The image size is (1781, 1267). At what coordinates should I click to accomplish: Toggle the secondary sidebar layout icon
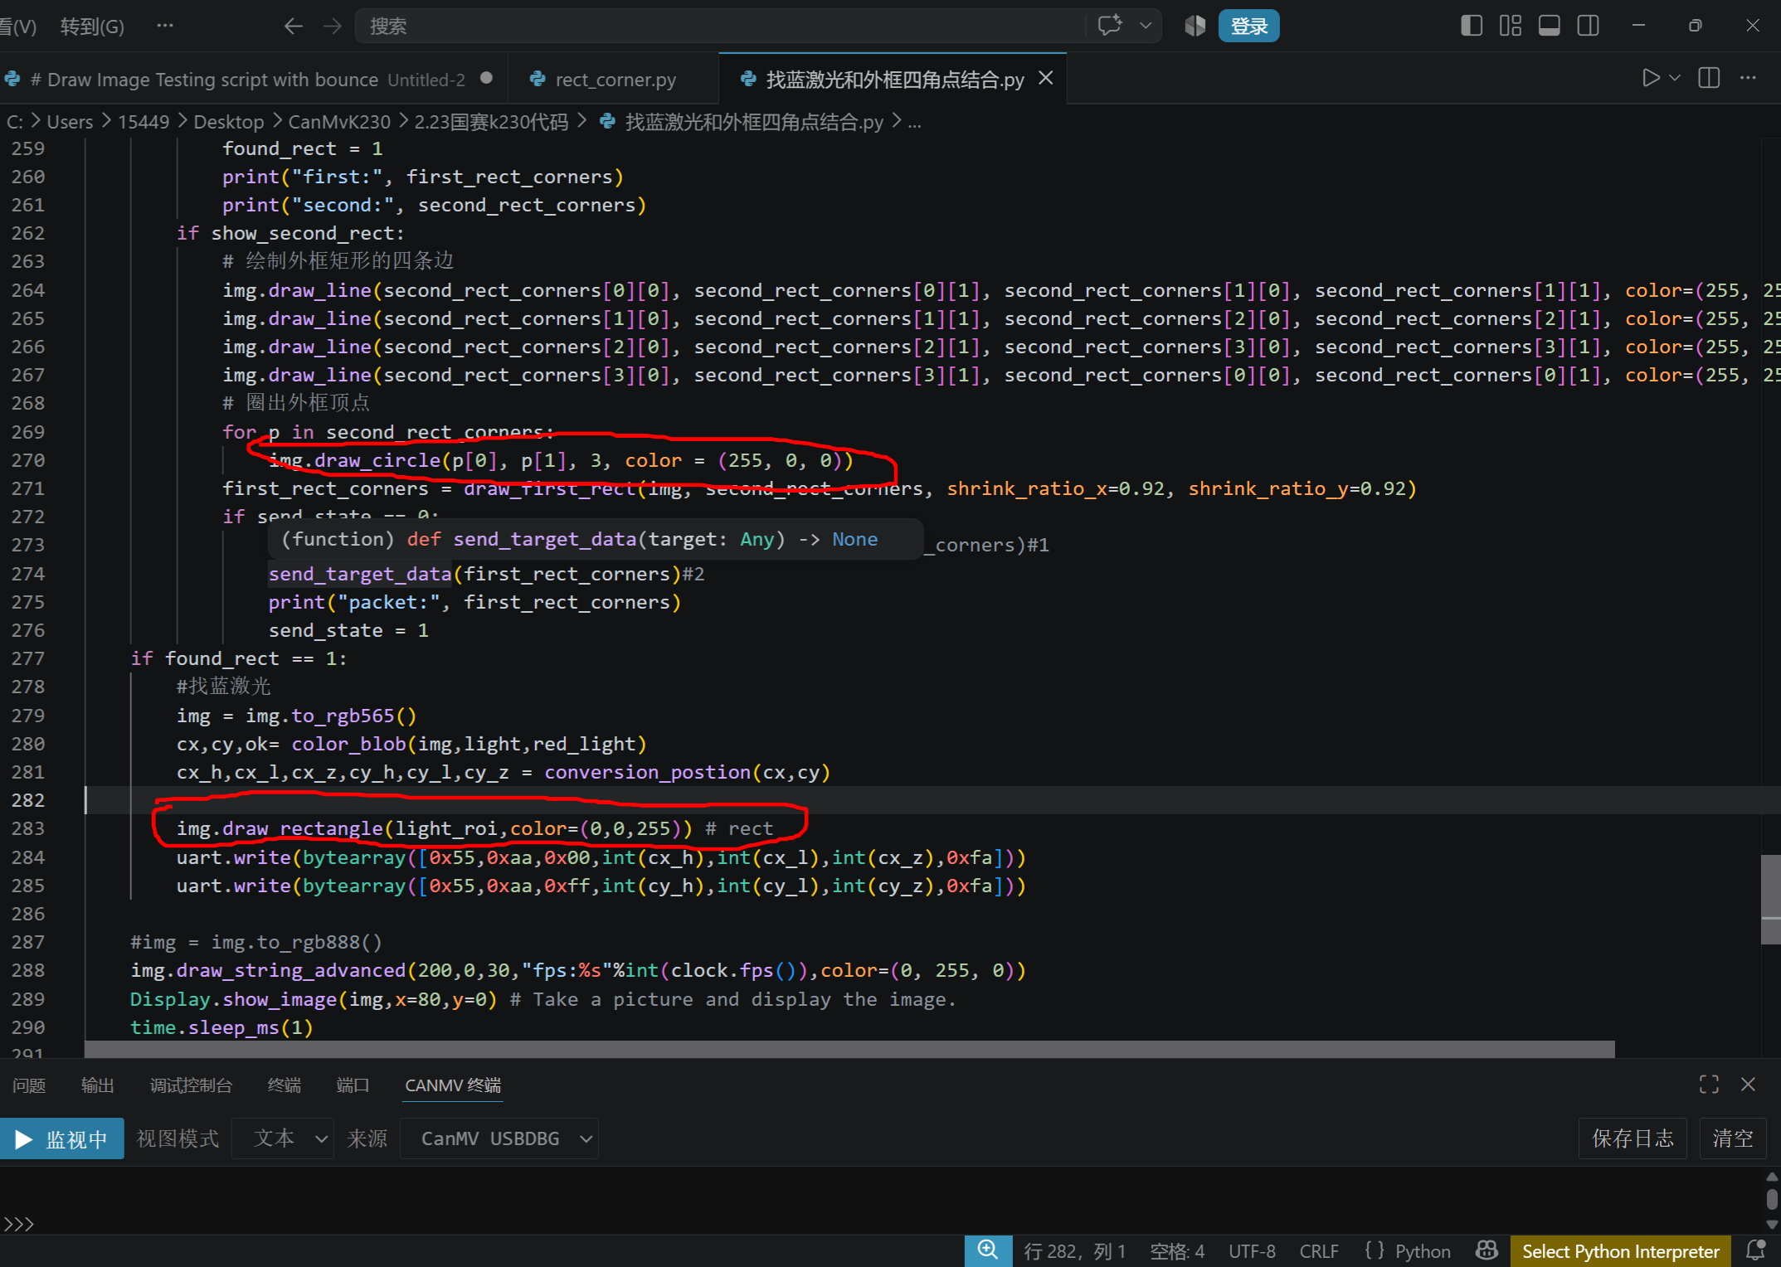click(1588, 26)
